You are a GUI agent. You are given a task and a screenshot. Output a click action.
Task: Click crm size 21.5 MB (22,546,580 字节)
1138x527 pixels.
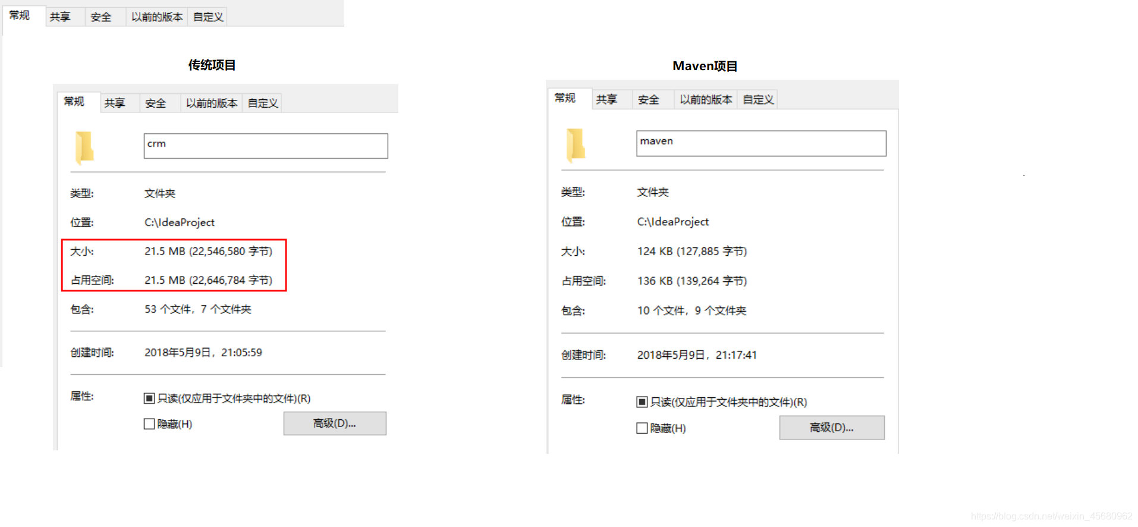point(208,251)
